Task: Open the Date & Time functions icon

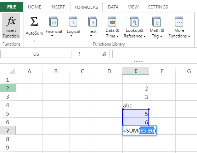Action: click(112, 22)
